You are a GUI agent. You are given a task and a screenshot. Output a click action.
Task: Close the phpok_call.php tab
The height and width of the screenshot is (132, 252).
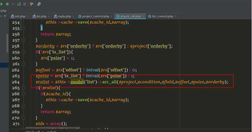click(143, 16)
